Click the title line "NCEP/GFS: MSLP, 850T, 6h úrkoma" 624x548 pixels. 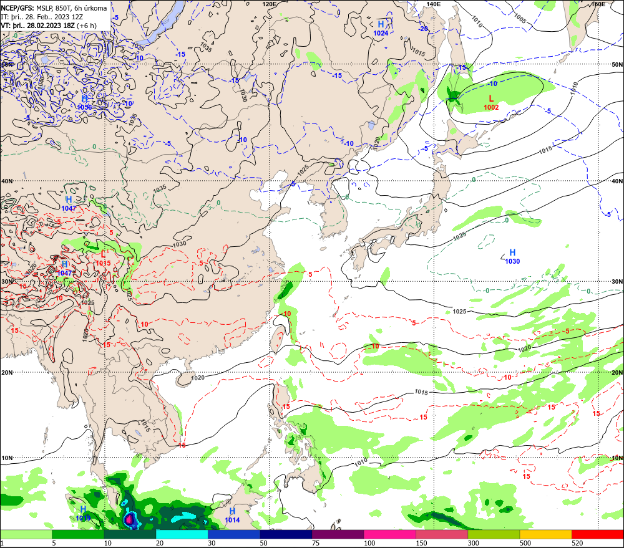[54, 8]
